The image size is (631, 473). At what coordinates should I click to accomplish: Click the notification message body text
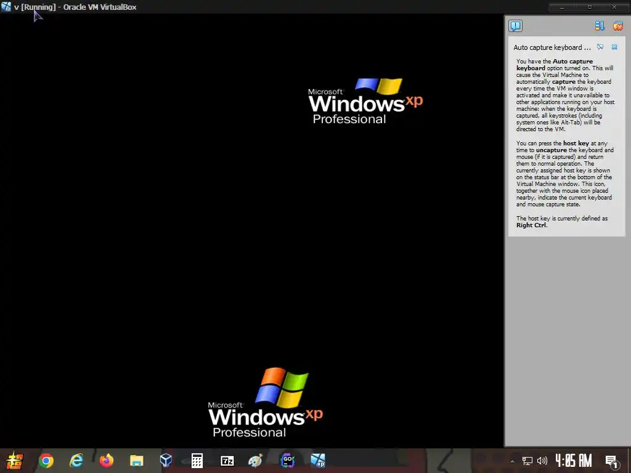[x=565, y=143]
